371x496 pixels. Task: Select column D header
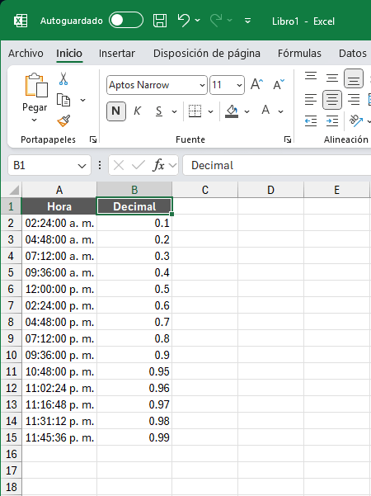tap(270, 190)
